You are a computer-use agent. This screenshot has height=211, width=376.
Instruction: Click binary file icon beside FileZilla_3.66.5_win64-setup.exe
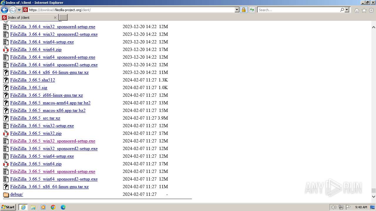[x=6, y=156]
